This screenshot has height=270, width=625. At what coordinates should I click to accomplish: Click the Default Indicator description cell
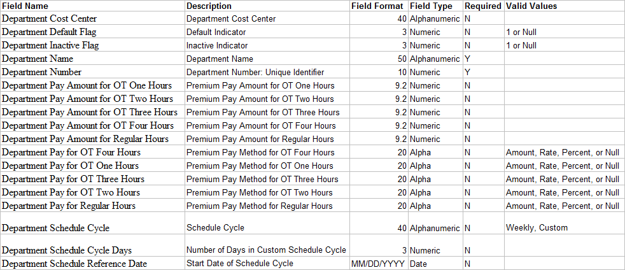point(217,32)
